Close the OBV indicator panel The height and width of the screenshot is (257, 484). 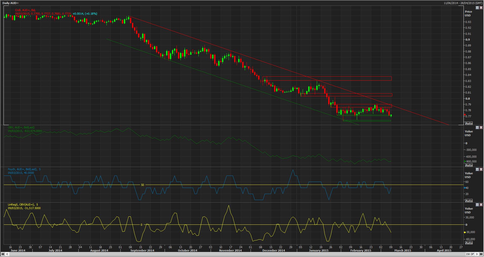(481, 128)
